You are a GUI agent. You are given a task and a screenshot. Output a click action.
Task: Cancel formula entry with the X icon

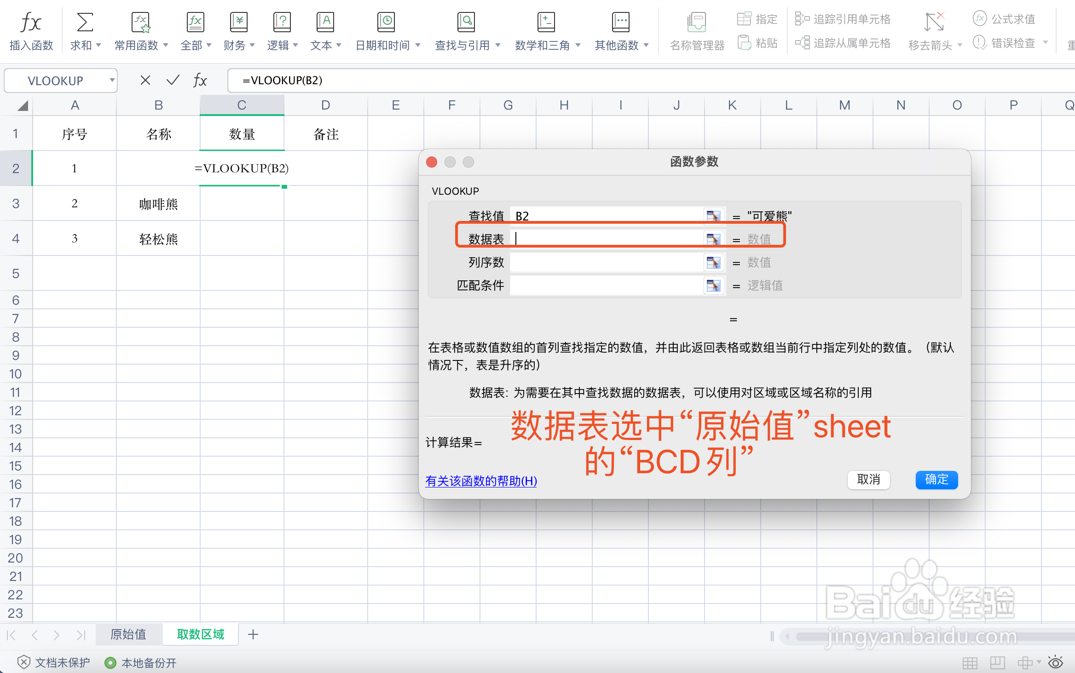pos(145,81)
